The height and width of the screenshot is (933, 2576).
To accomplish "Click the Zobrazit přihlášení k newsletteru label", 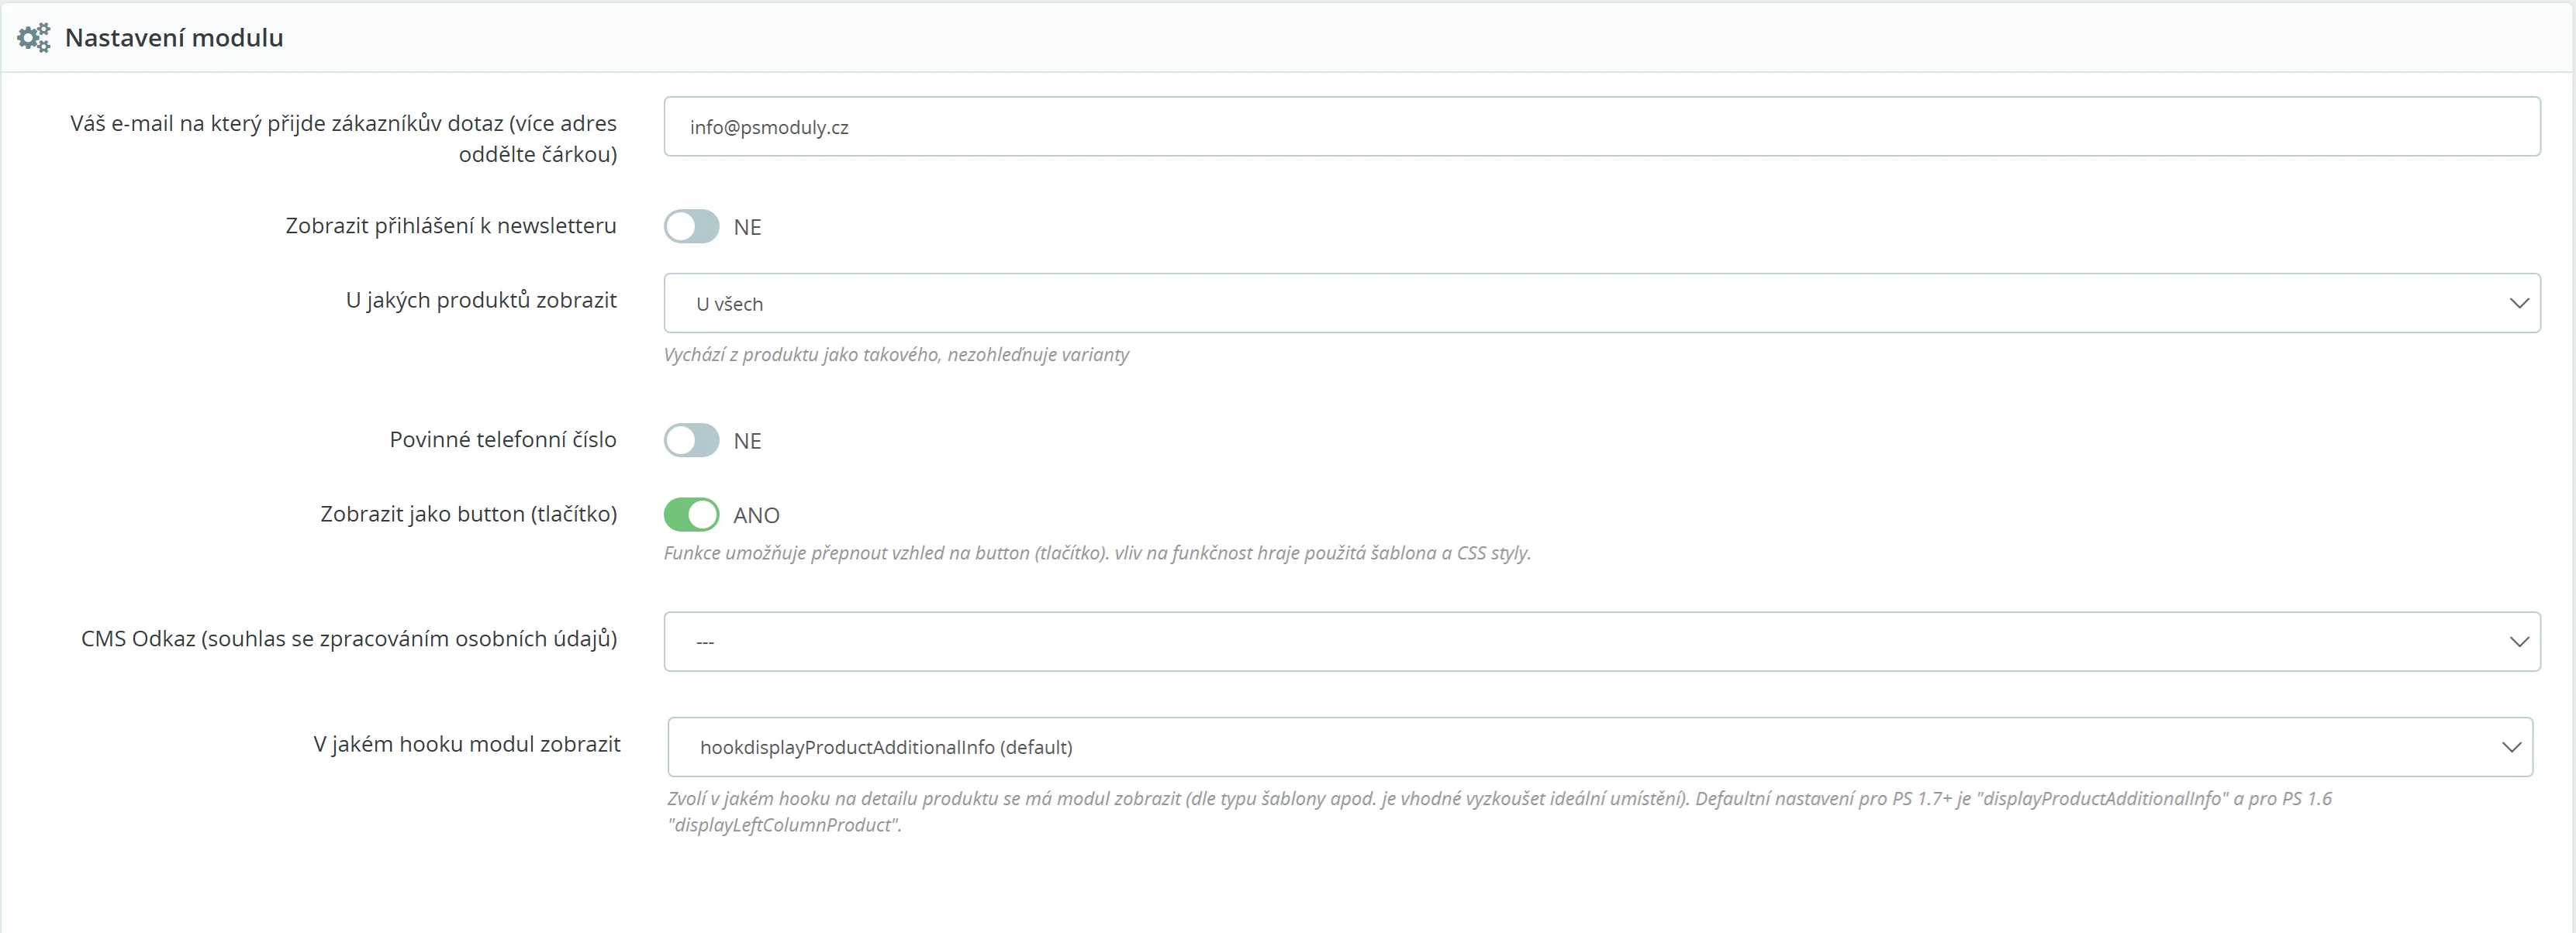I will (x=451, y=226).
